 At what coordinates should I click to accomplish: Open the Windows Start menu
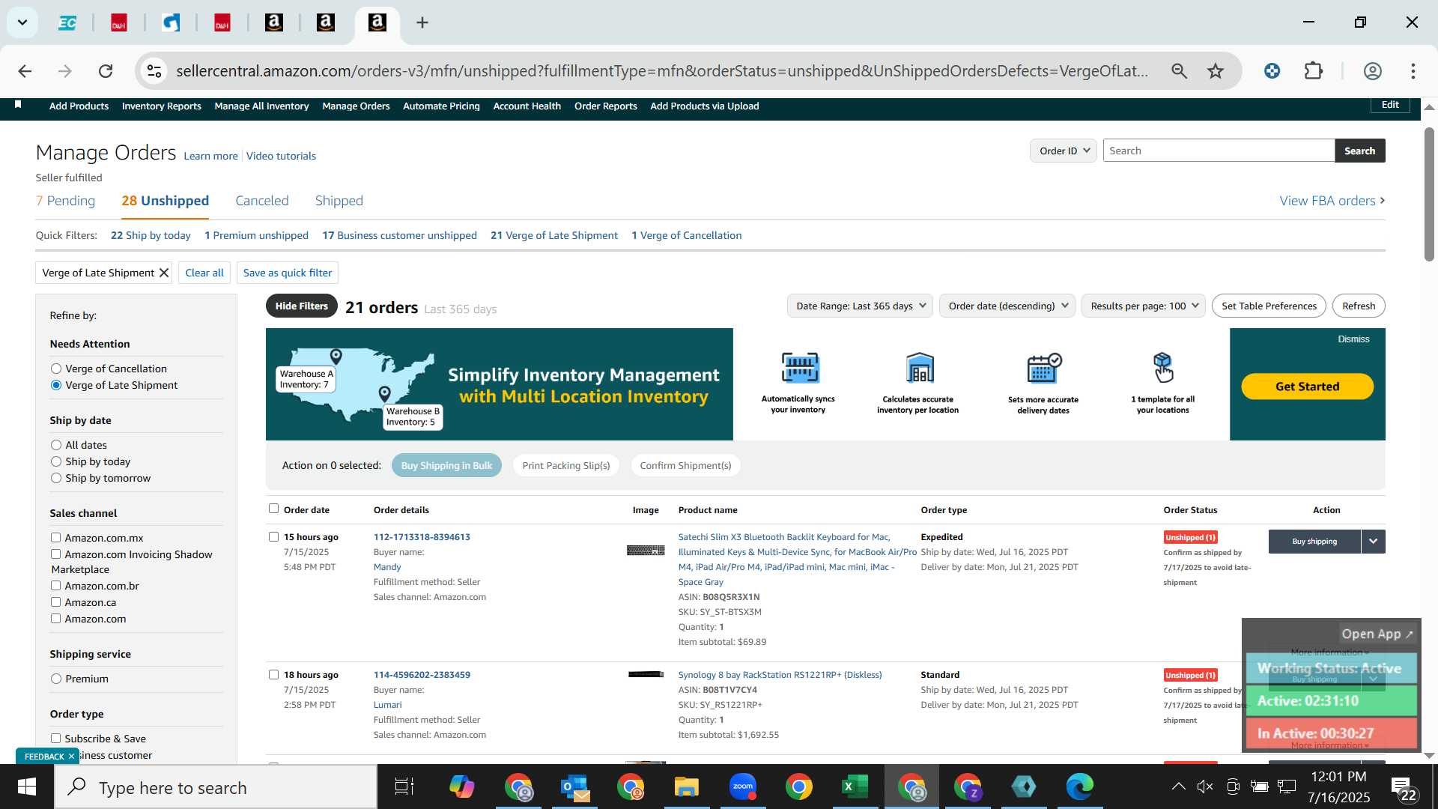tap(27, 787)
